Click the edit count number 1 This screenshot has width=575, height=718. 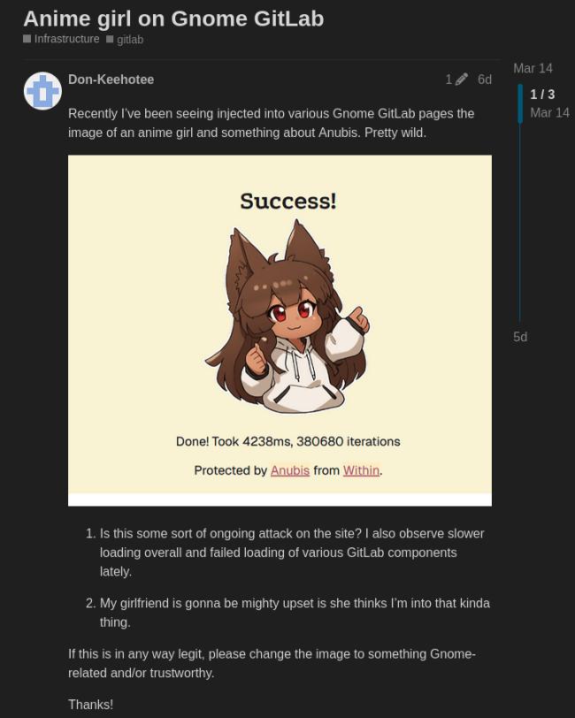click(449, 80)
